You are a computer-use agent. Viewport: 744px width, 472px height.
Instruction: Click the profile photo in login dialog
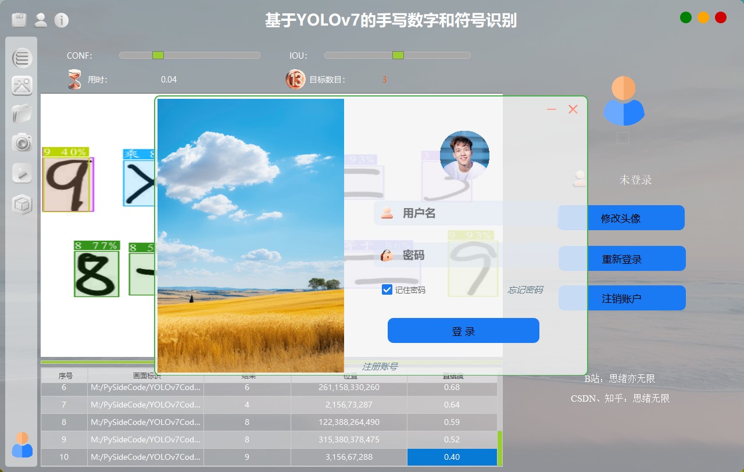[464, 155]
